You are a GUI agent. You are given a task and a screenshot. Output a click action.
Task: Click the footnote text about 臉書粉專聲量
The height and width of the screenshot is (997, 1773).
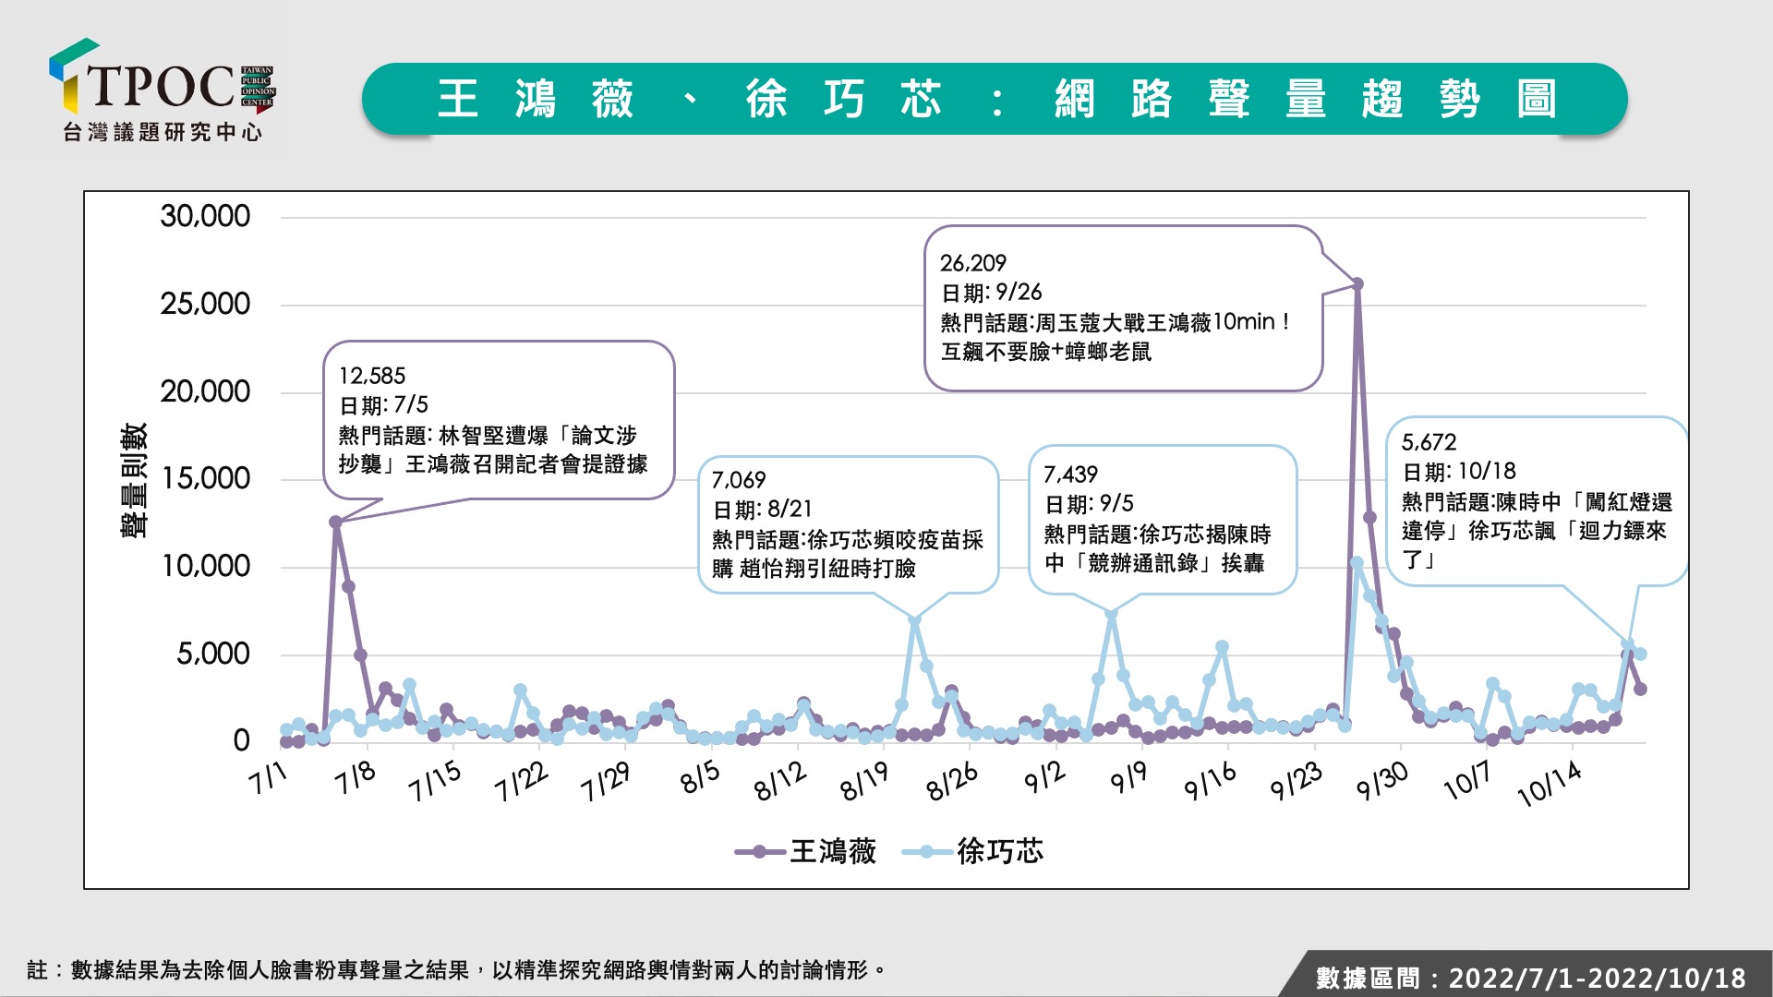pos(456,970)
